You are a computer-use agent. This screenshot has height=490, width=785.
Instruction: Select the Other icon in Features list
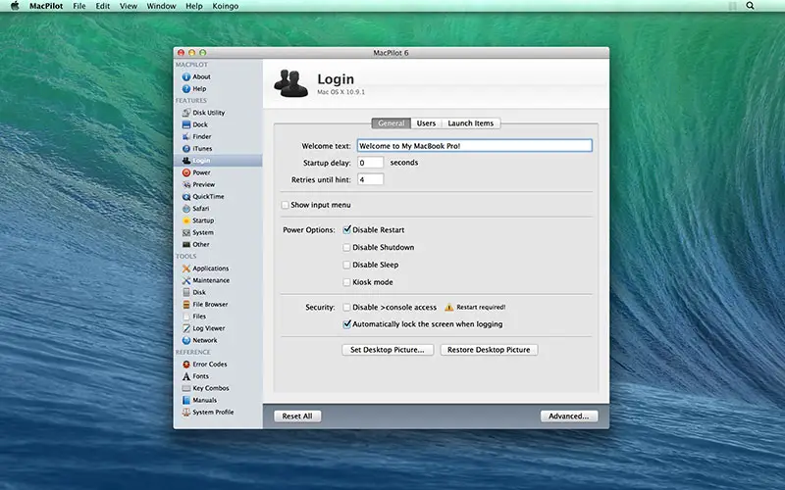(186, 244)
